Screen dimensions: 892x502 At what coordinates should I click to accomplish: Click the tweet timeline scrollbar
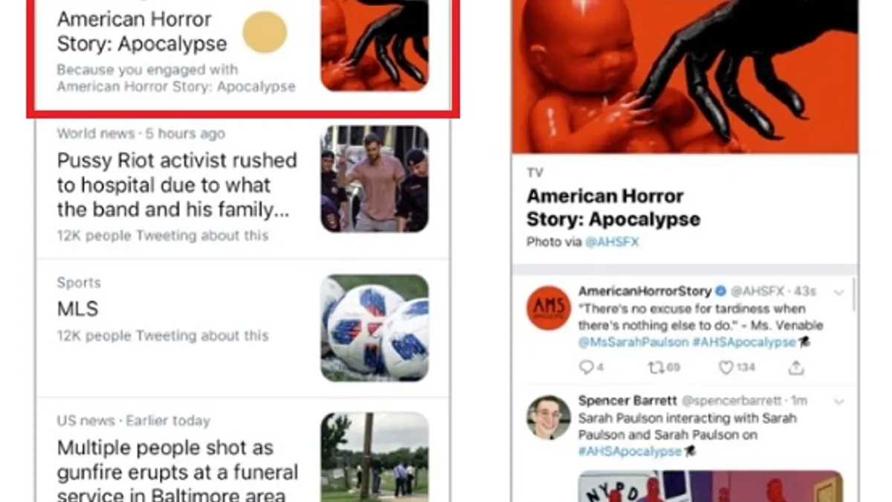[853, 293]
